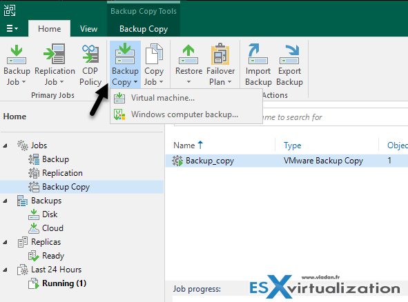The width and height of the screenshot is (408, 302).
Task: Open the main hamburger menu
Action: [12, 28]
